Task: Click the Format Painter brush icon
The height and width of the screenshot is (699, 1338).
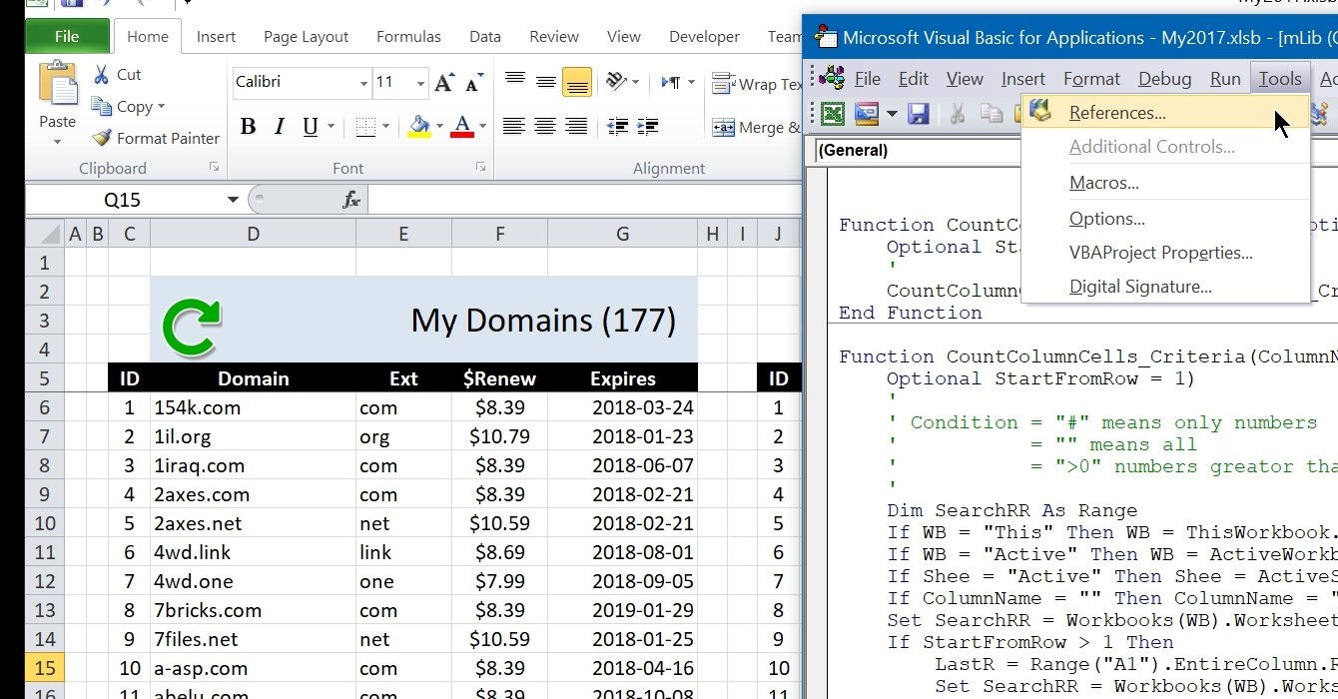Action: [102, 139]
